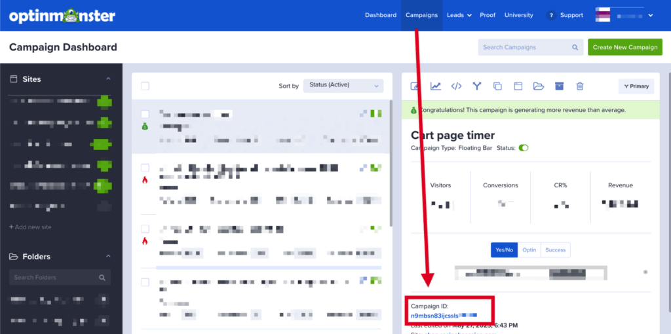Image resolution: width=671 pixels, height=334 pixels.
Task: Open Proof in top navigation
Action: 488,15
